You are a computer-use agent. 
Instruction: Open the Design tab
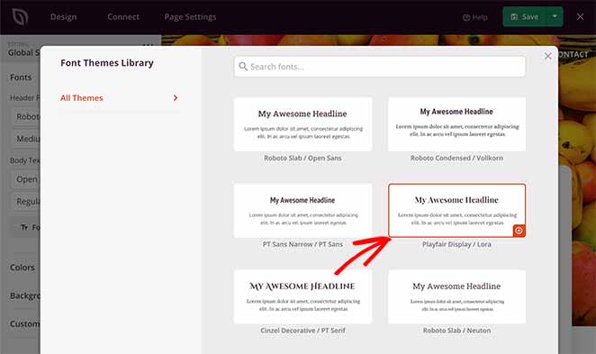click(x=64, y=17)
